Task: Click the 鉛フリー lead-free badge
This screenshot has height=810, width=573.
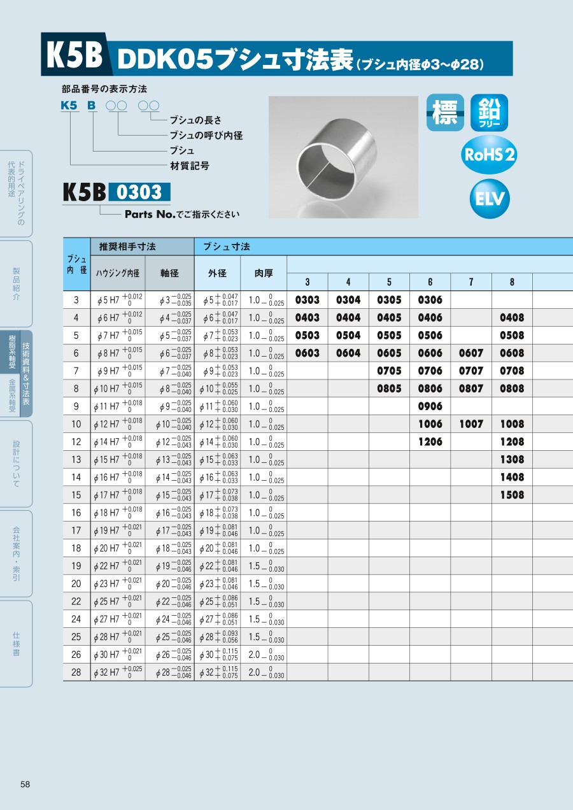Action: (489, 113)
